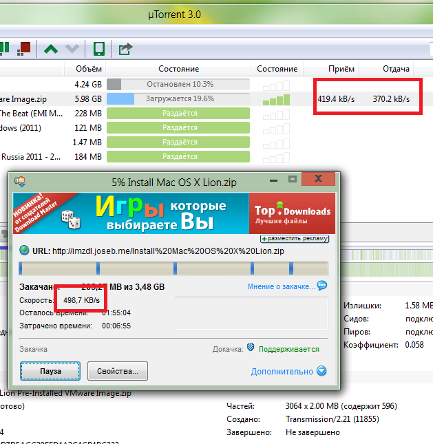Click the 4.24 GB size cell

coord(88,85)
